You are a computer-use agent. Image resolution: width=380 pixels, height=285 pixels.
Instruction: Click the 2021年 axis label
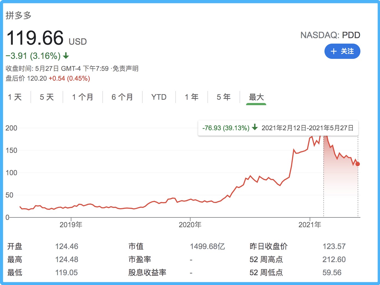tap(310, 225)
